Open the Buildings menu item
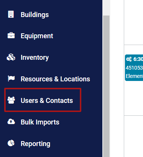Screen dimensions: 143x157 tap(35, 15)
